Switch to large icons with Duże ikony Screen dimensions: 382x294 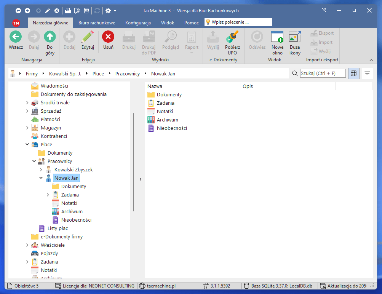tap(295, 37)
